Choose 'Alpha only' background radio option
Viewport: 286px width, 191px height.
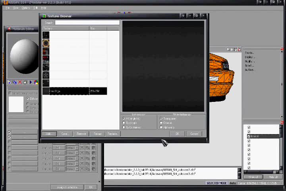(x=161, y=127)
